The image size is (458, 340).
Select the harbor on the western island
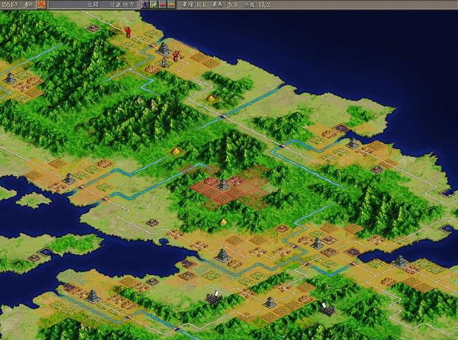tap(46, 251)
